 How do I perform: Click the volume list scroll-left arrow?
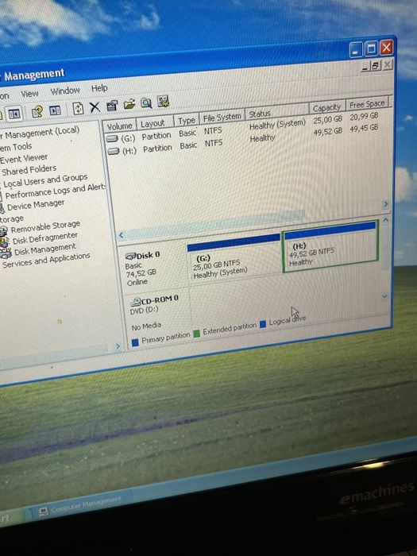click(x=122, y=235)
